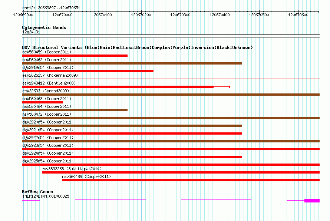Click the red bar under nsv560459
330x221 pixels.
tap(75, 56)
